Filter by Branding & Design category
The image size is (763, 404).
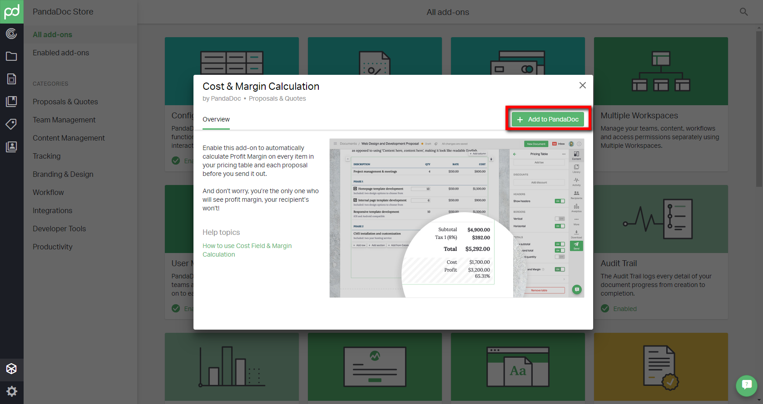[63, 174]
